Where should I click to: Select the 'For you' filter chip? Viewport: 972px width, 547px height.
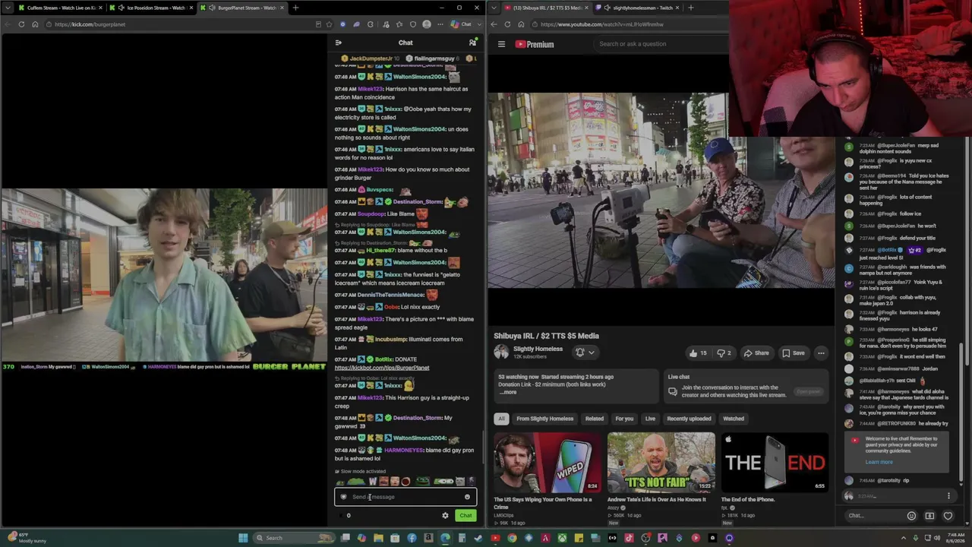[x=624, y=419]
